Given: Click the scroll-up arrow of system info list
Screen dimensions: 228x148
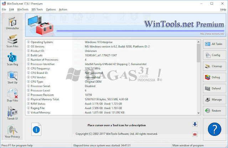Looking at the screenshot, I should [x=198, y=42].
